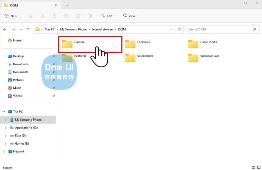This screenshot has width=262, height=170.
Task: Click the Cut scissors icon in toolbar
Action: [31, 16]
